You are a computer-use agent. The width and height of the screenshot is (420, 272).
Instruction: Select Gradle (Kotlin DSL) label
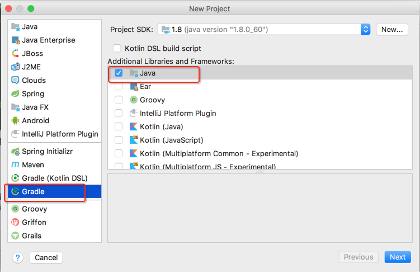coord(55,178)
